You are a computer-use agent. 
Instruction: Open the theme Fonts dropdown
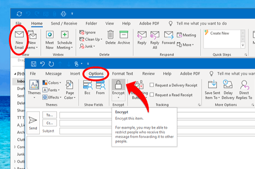coord(51,90)
